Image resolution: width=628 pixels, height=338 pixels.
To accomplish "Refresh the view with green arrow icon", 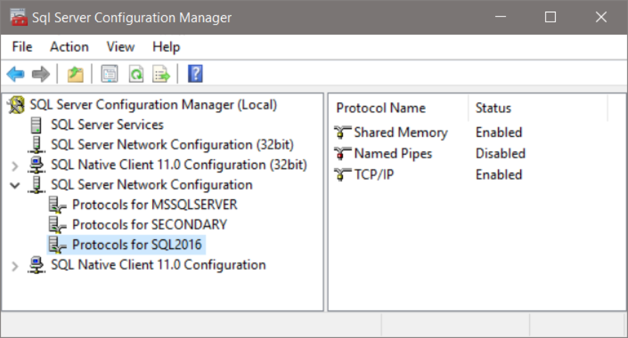I will 136,74.
